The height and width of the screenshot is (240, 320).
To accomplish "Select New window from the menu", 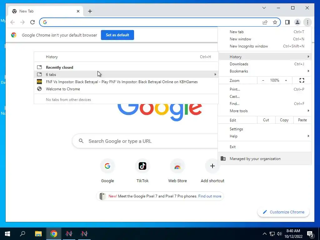I will click(264, 39).
